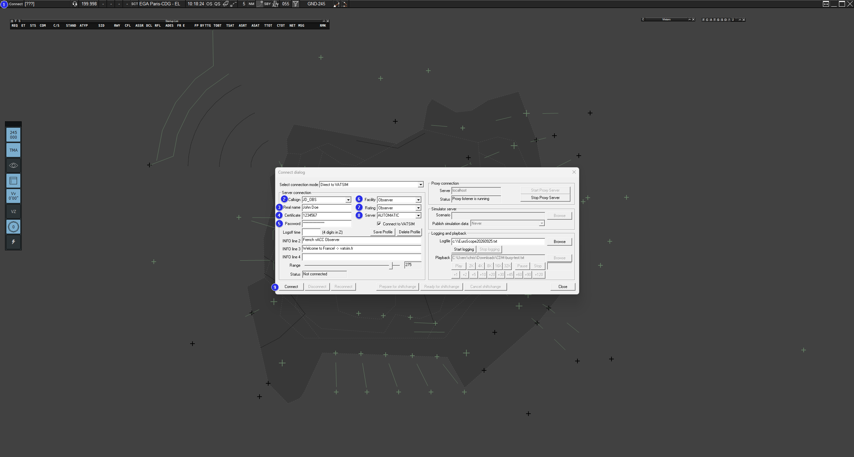Click the circular 0 icon in left sidebar

coord(13,227)
